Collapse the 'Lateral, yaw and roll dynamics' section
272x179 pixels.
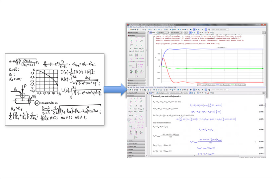point(152,96)
